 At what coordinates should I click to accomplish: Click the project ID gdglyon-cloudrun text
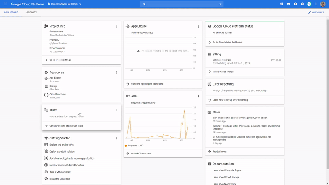pyautogui.click(x=58, y=44)
